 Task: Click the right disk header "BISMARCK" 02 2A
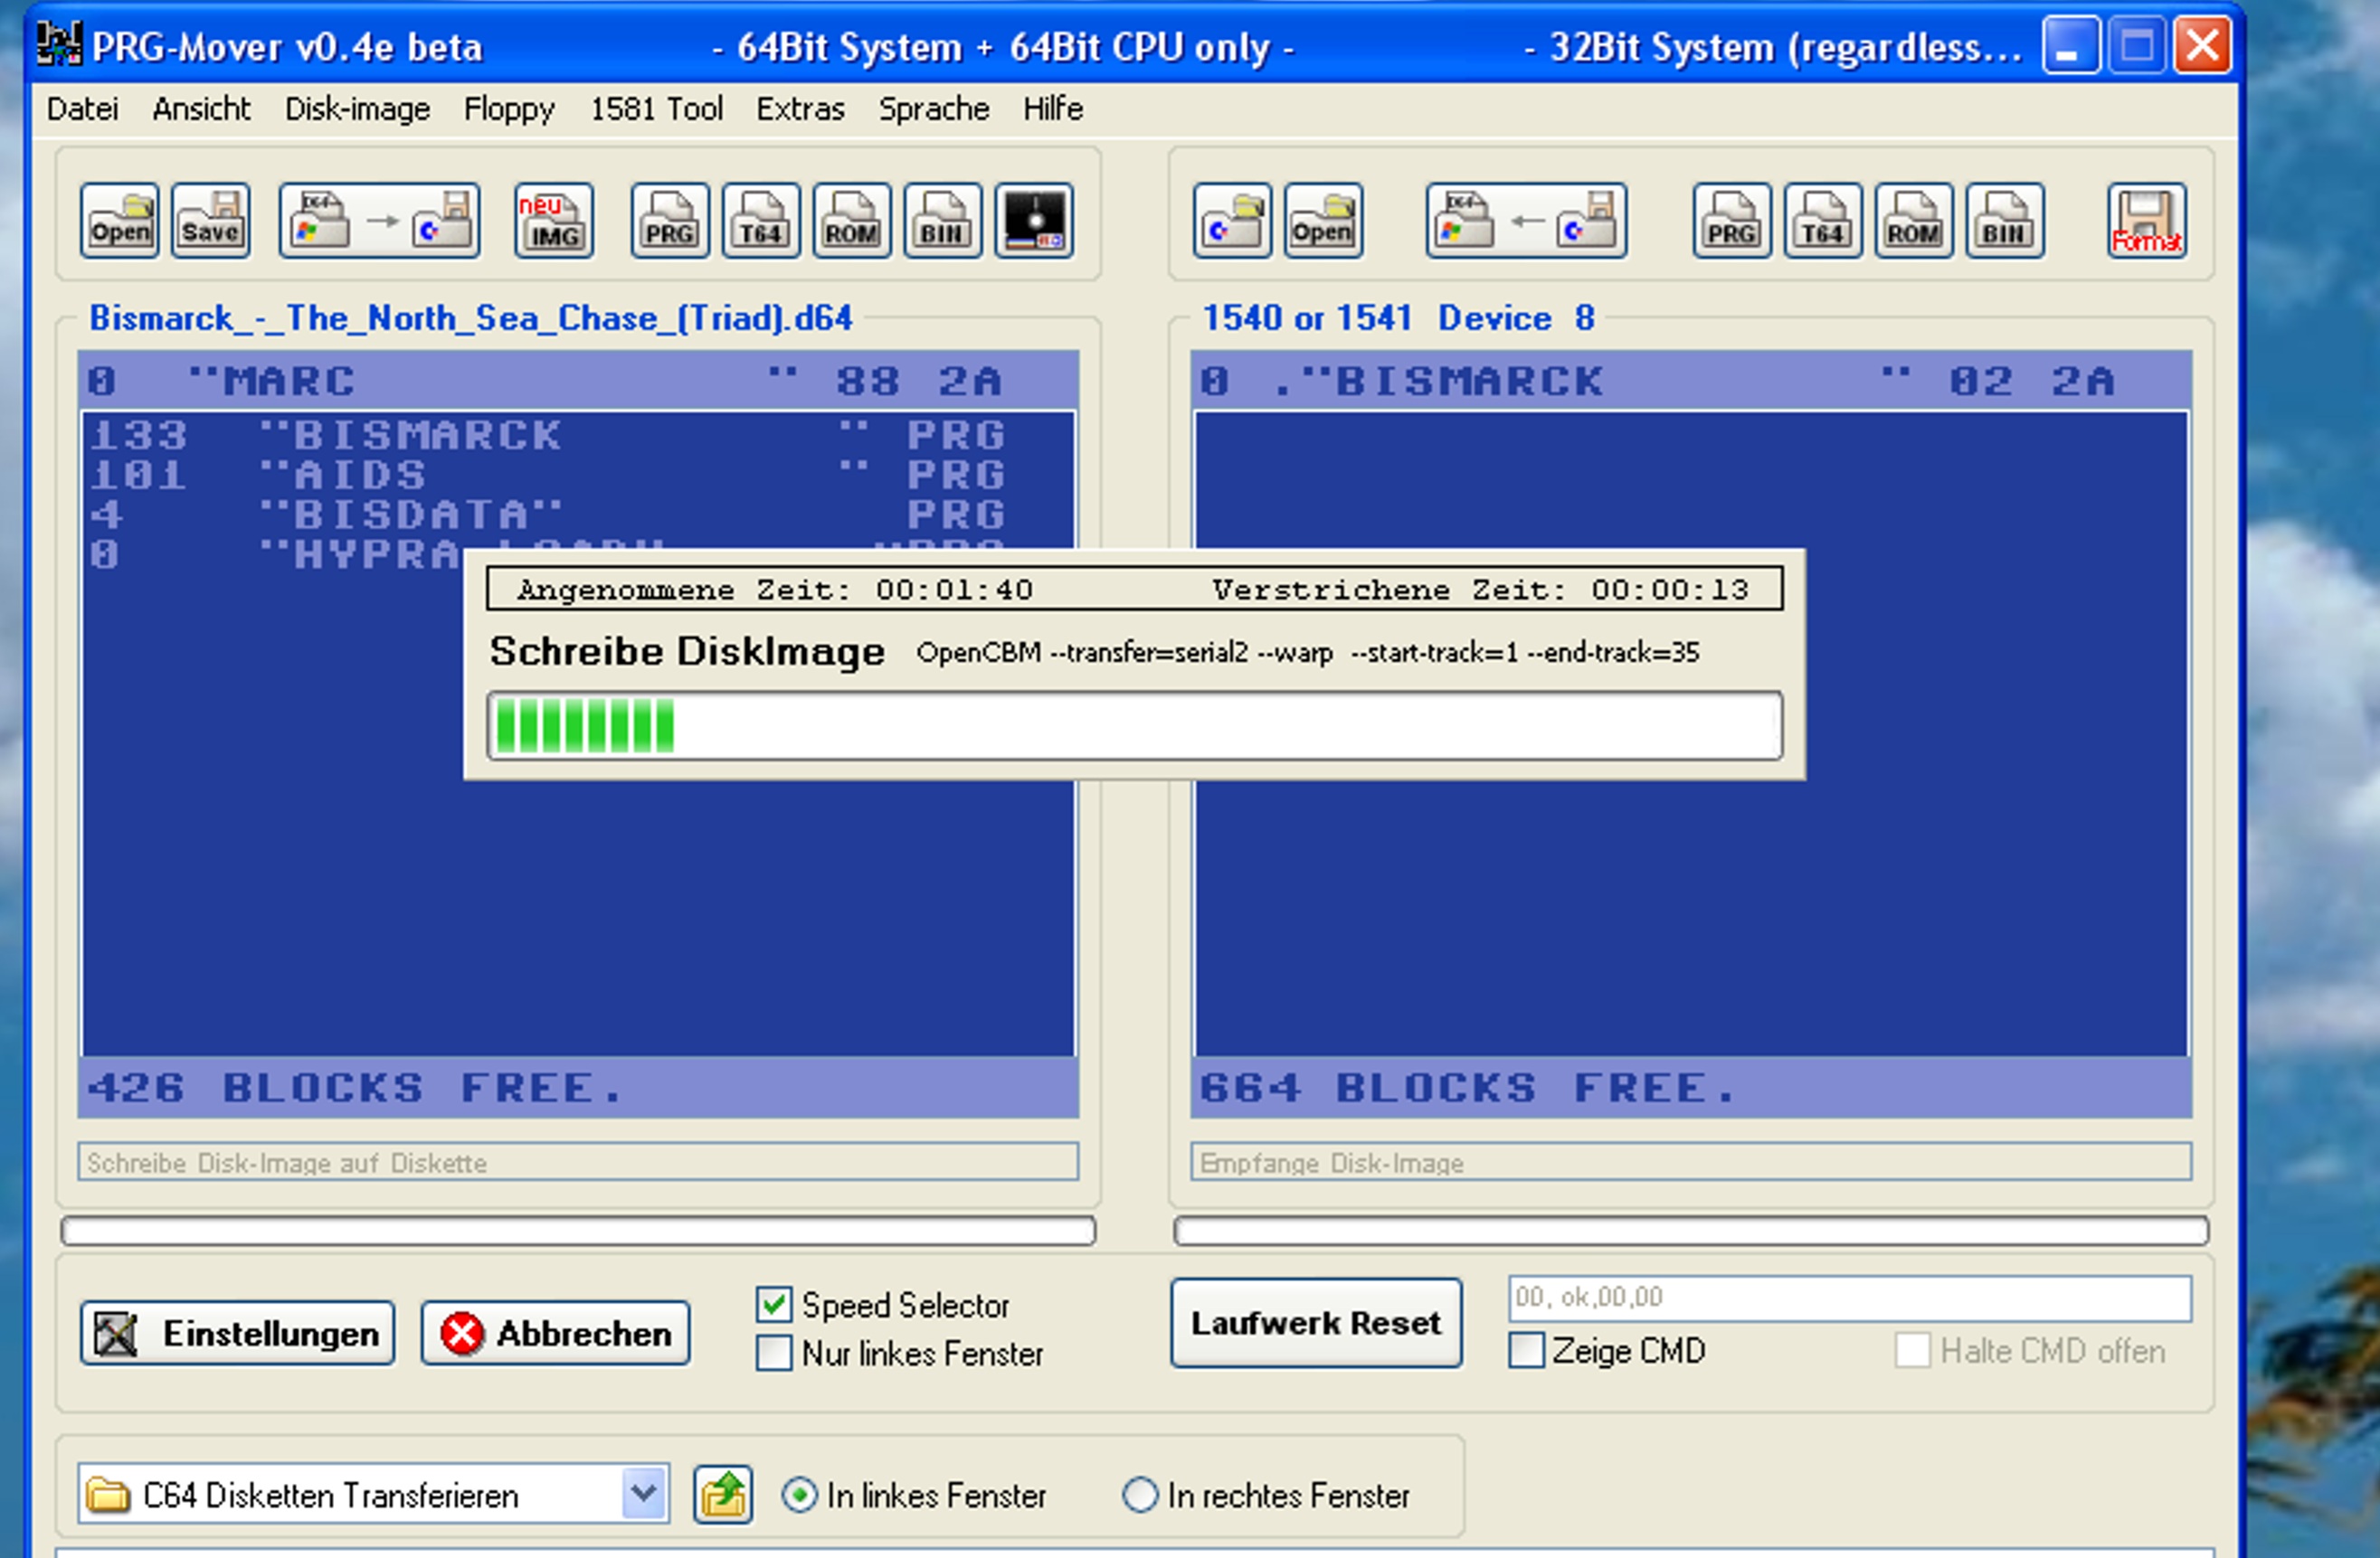click(x=1691, y=381)
